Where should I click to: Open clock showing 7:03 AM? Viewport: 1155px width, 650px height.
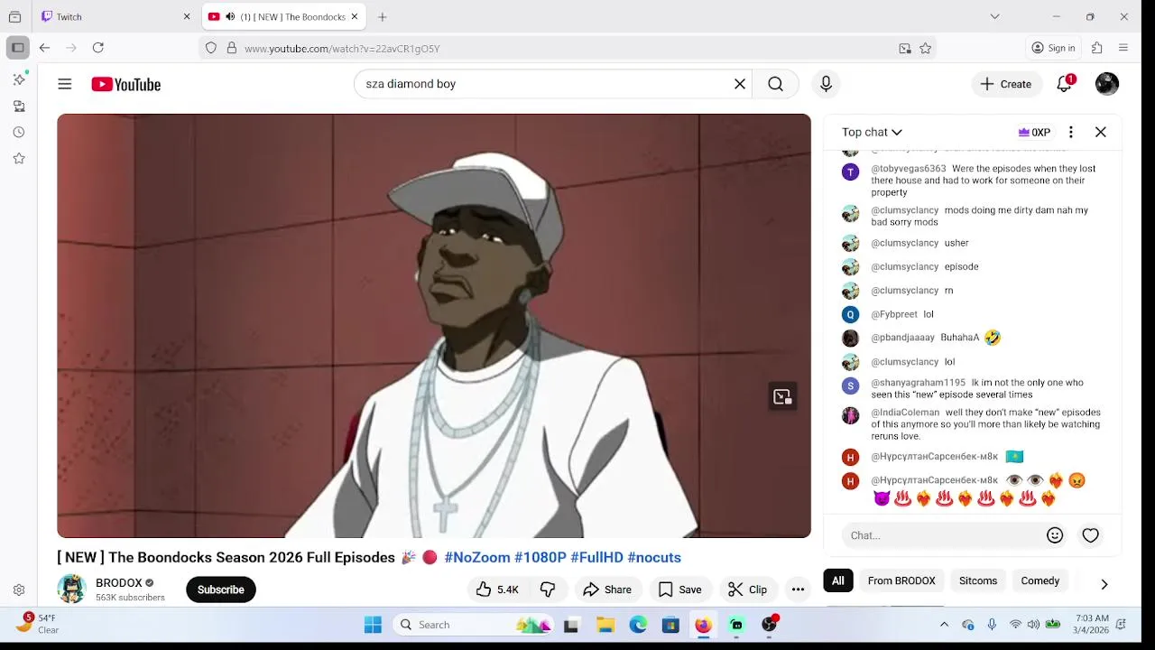[x=1093, y=624]
